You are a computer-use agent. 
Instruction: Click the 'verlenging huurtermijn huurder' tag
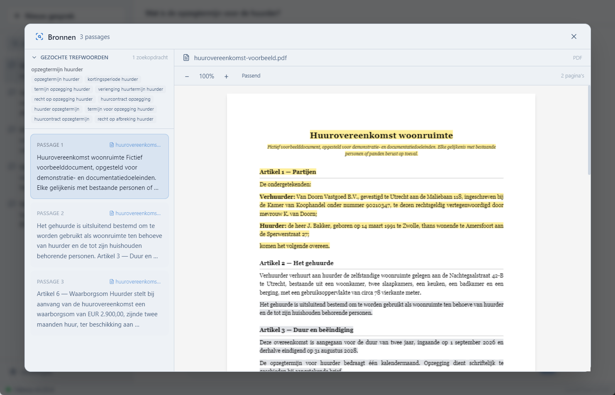coord(131,89)
